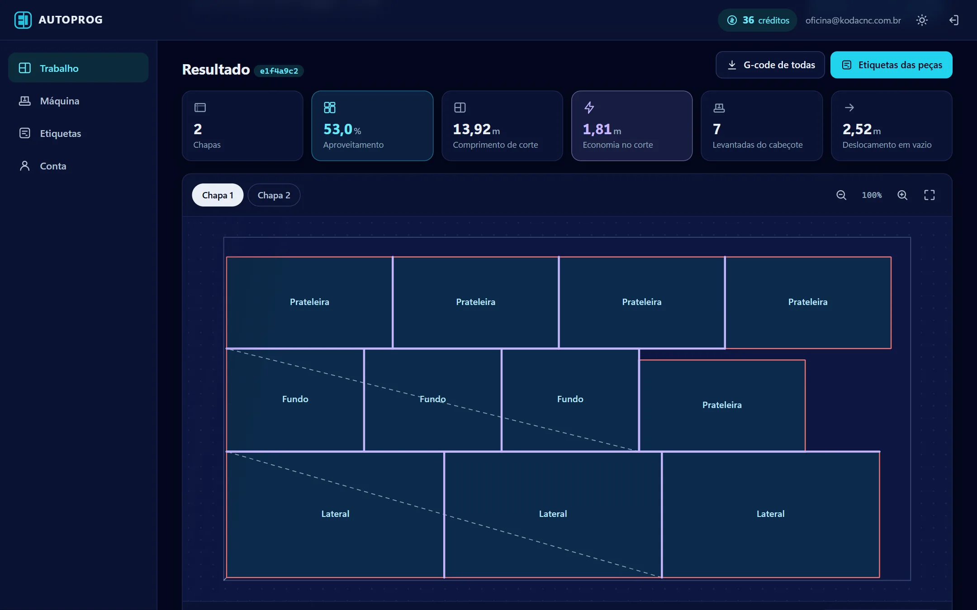Select the middle Lateral piece
This screenshot has width=977, height=610.
[553, 514]
